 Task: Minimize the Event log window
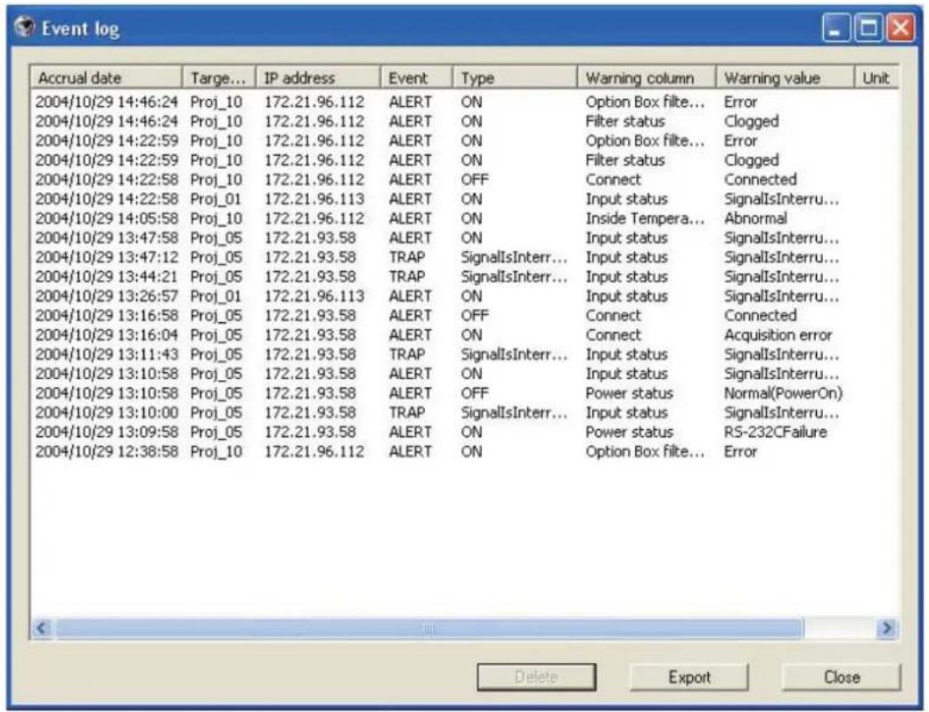point(835,28)
